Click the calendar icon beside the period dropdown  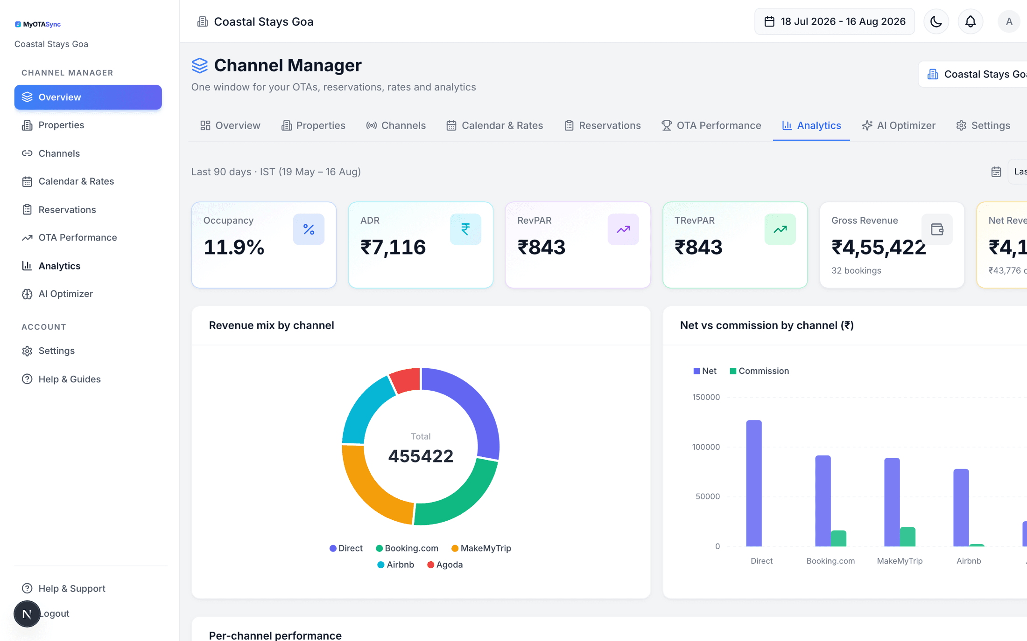tap(996, 172)
